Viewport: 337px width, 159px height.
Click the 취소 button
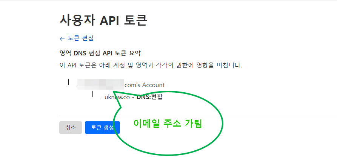pos(71,127)
